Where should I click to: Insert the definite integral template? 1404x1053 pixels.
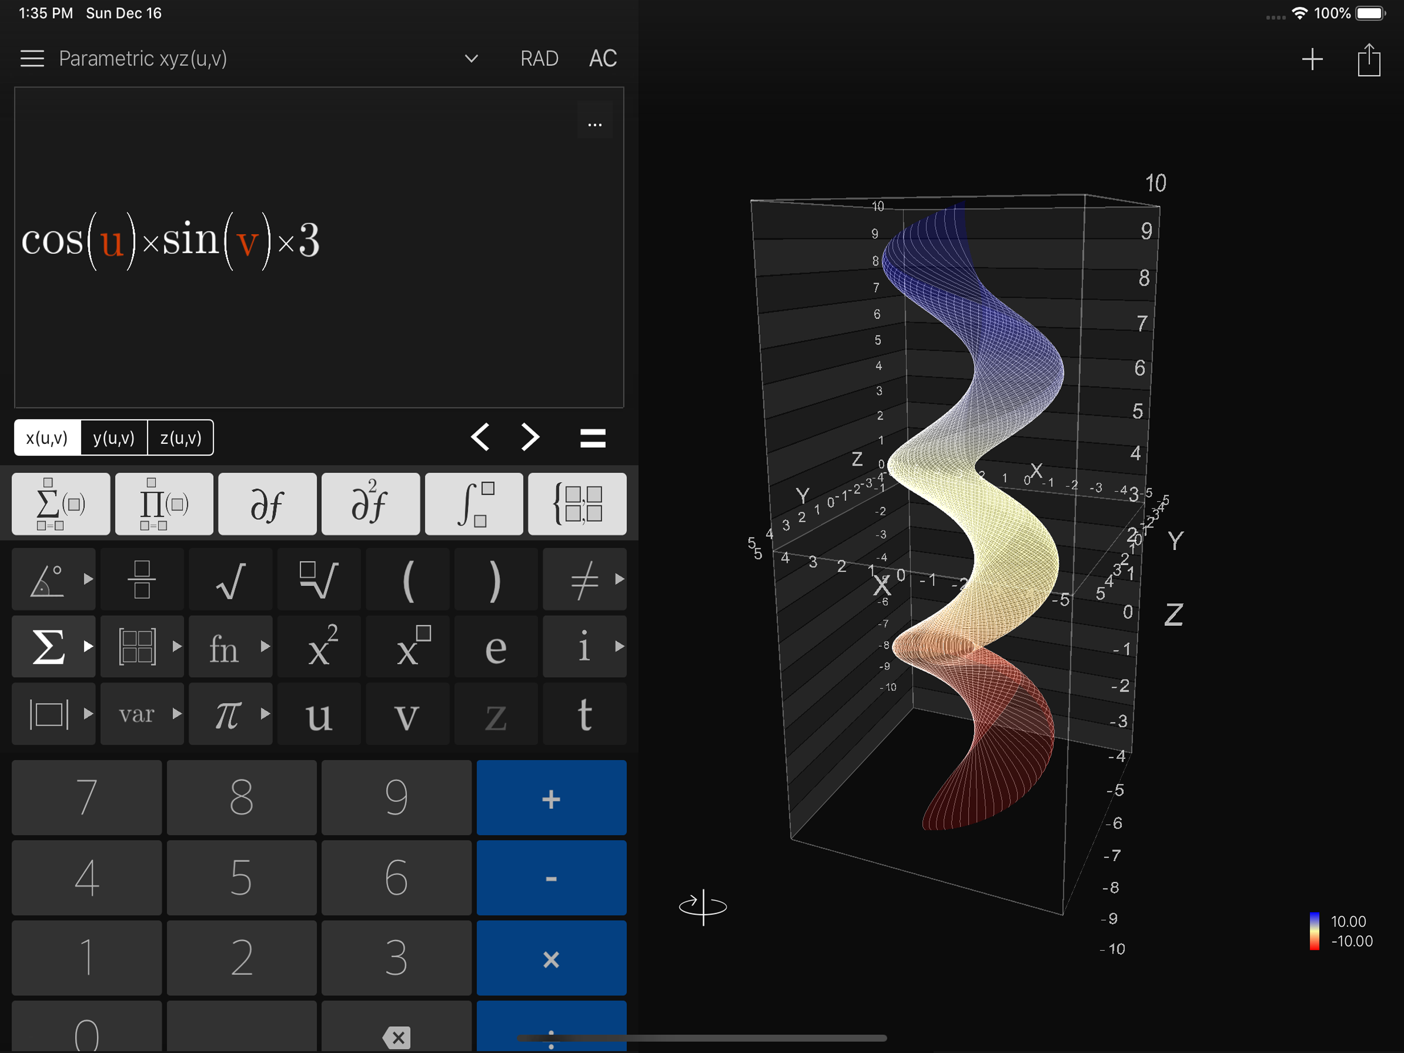coord(473,504)
